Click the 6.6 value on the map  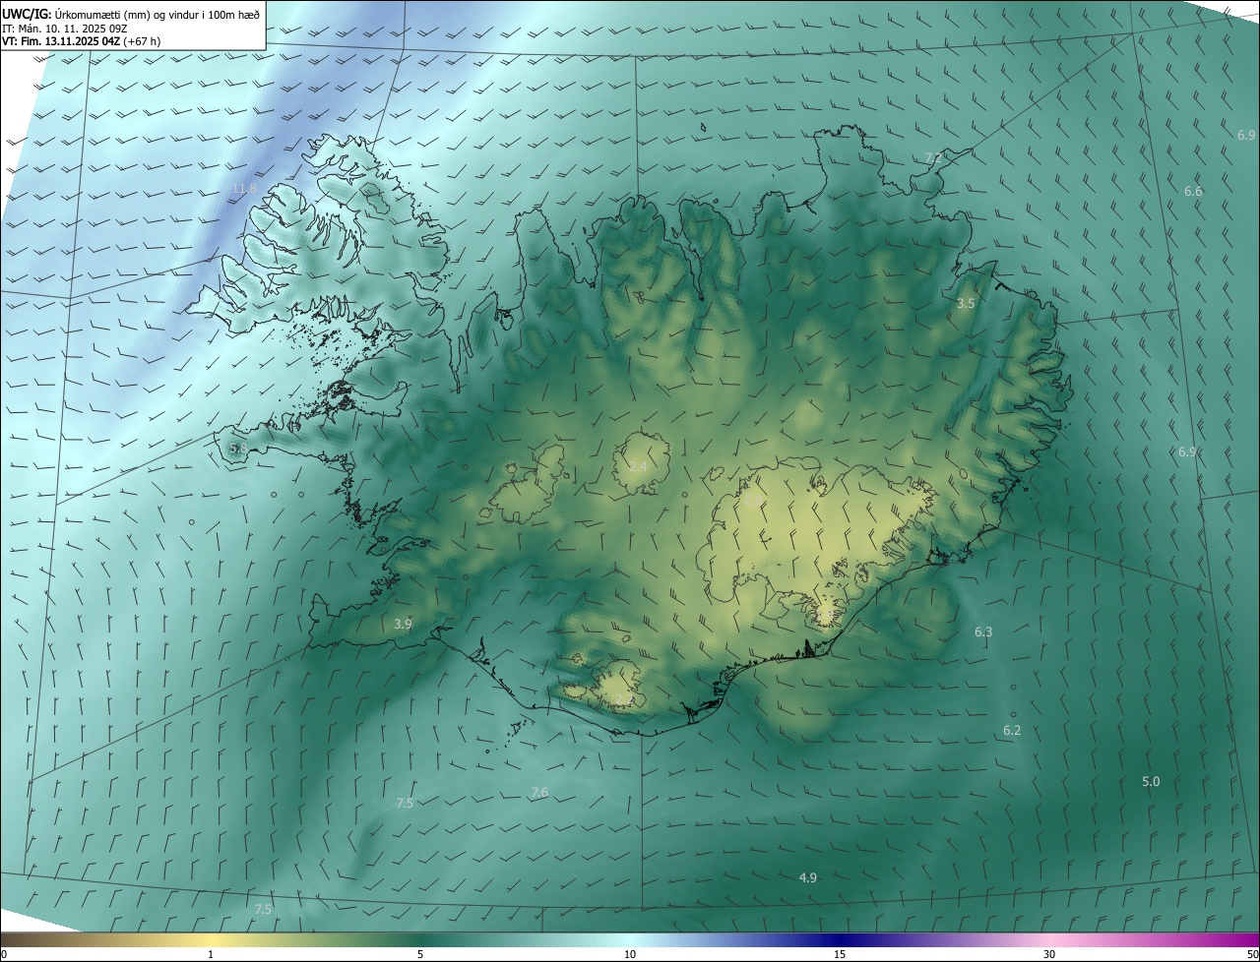(x=1193, y=191)
